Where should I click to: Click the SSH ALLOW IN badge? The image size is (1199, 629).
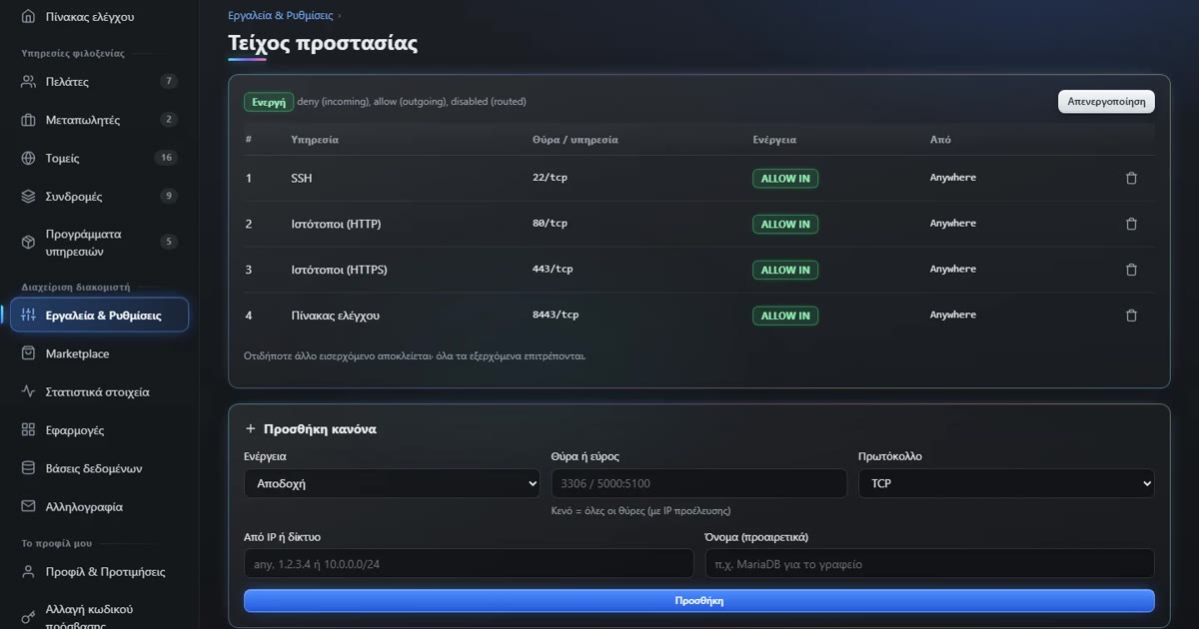point(785,179)
